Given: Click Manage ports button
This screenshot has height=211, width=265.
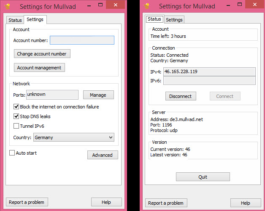Looking at the screenshot, I should click(98, 95).
